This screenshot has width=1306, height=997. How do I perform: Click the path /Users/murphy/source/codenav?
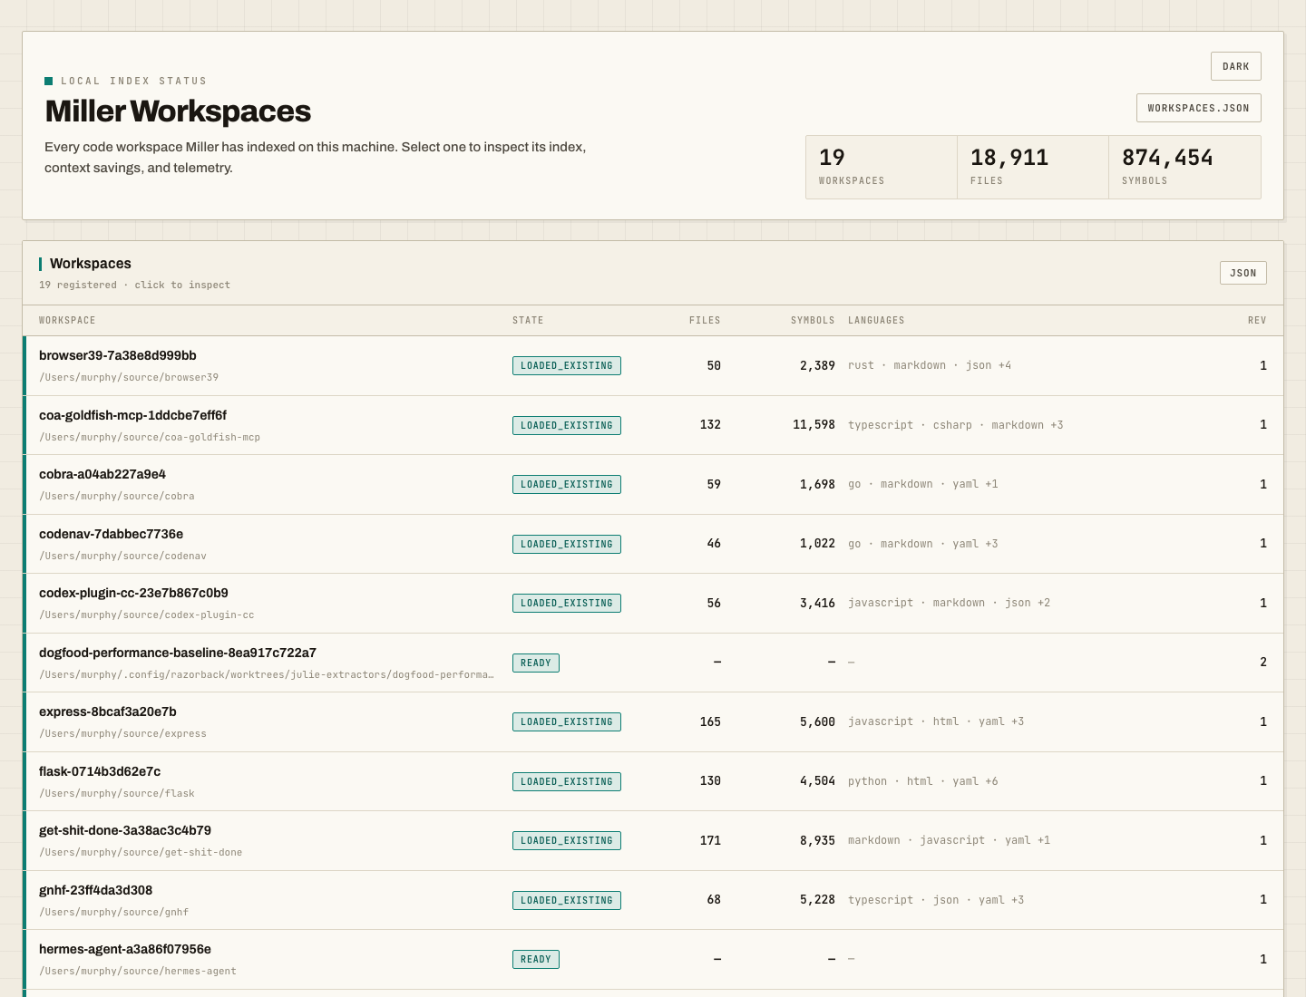(122, 557)
